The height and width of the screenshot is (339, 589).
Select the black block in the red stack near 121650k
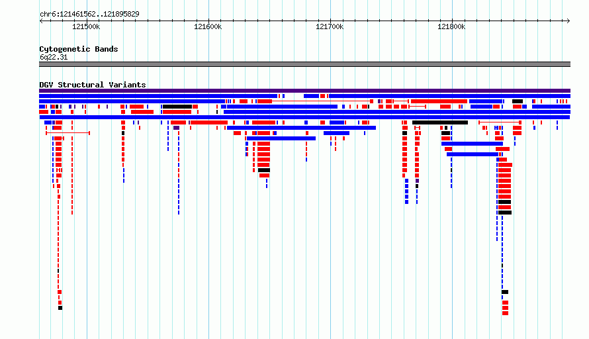click(x=264, y=170)
